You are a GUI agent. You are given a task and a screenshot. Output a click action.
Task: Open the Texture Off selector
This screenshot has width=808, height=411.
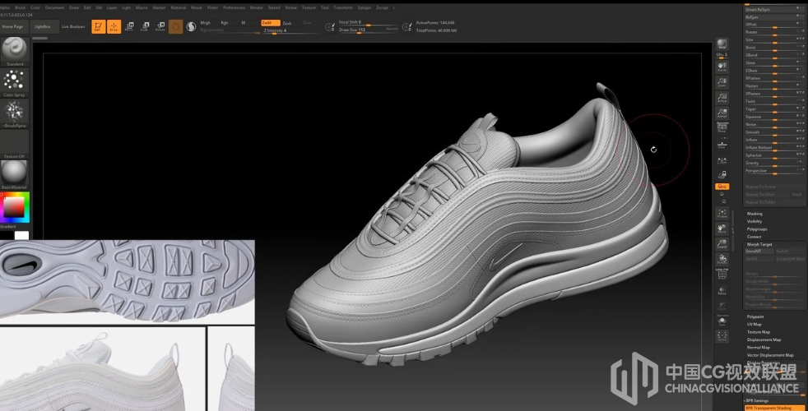15,144
